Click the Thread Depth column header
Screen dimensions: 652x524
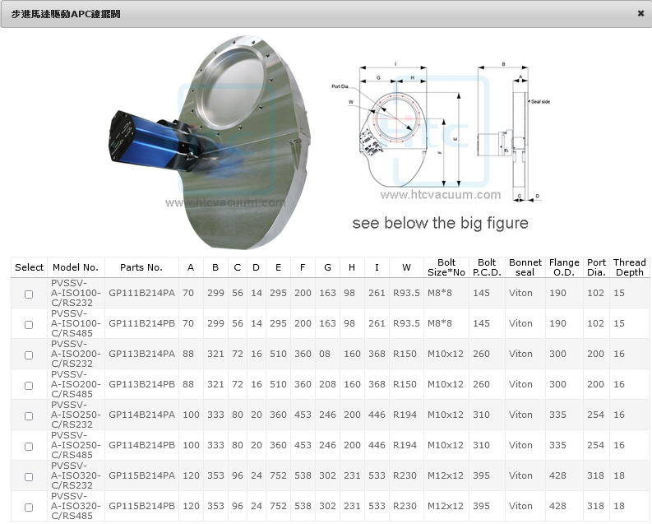click(629, 267)
